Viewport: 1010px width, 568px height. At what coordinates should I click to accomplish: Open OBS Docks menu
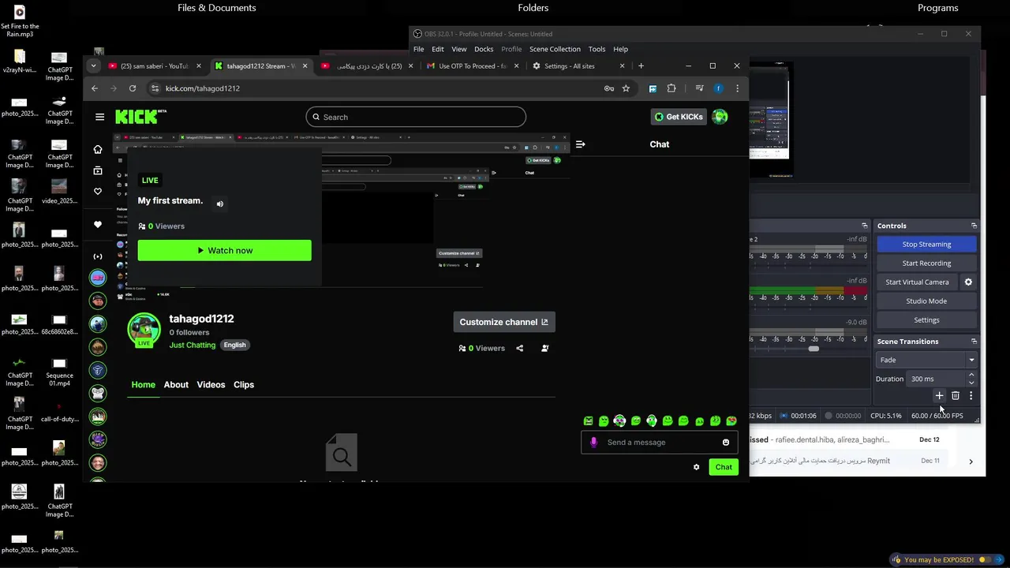pyautogui.click(x=484, y=49)
